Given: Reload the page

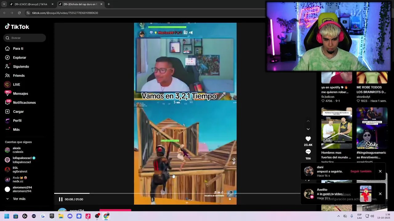Looking at the screenshot, I should click(19, 13).
